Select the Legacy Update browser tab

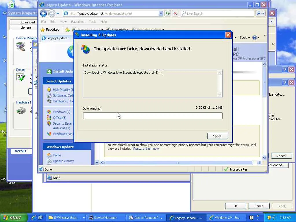57,38
